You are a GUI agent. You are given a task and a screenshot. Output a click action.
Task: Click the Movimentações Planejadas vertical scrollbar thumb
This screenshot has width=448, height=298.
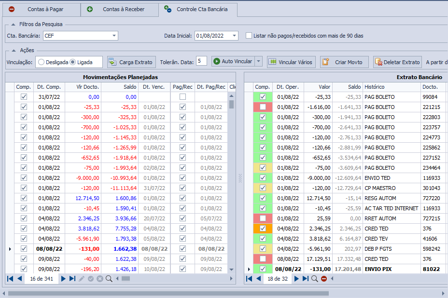point(231,105)
